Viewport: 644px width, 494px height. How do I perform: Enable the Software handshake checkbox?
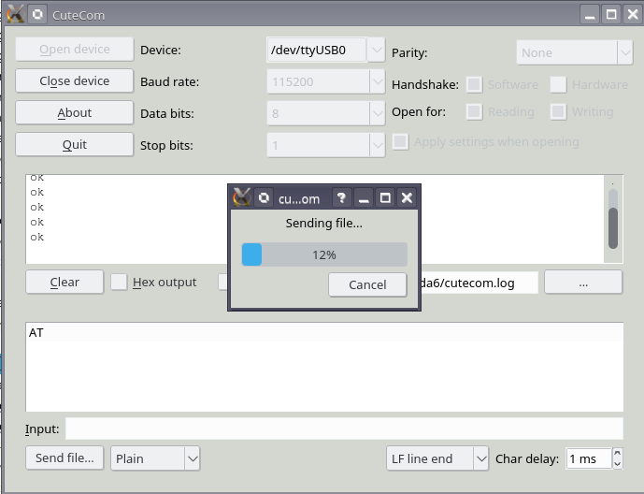[475, 84]
